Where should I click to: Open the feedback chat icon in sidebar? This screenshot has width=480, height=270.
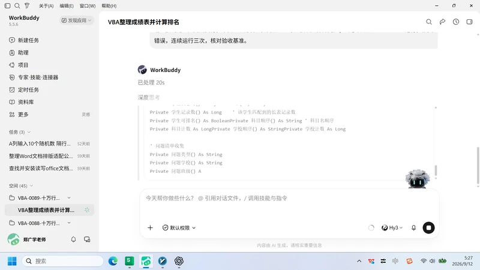pos(87,239)
